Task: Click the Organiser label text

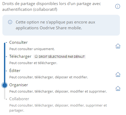Action: pos(19,85)
